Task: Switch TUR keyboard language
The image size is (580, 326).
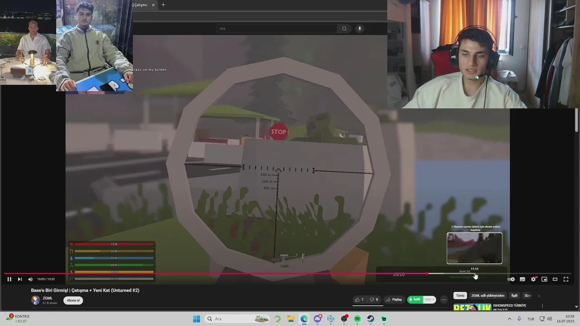Action: 531,319
